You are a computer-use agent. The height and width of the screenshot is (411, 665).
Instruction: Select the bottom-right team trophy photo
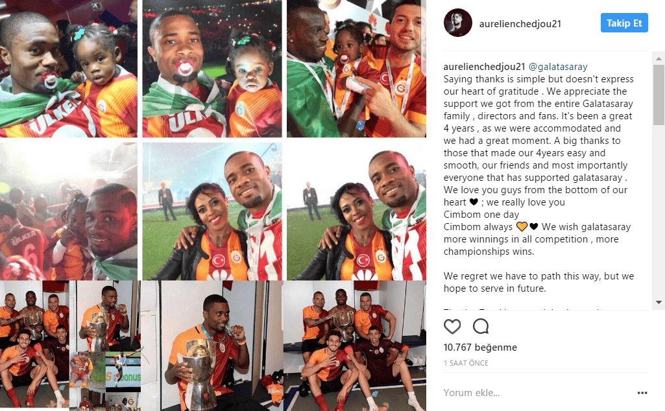click(x=354, y=346)
